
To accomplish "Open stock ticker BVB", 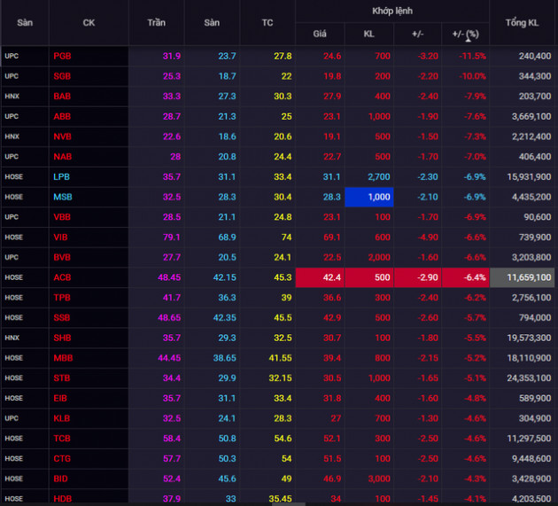I will click(x=62, y=257).
